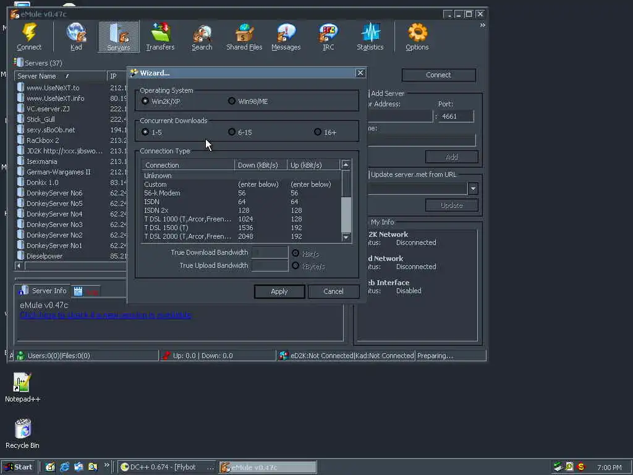Open the Statistics toolbar icon
This screenshot has height=475, width=633.
tap(371, 32)
